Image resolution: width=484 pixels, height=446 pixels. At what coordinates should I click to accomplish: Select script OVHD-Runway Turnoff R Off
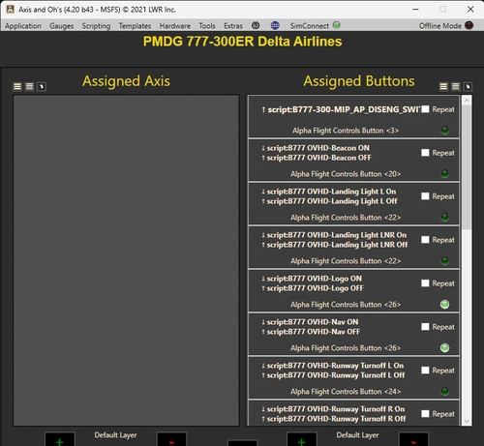coord(334,419)
